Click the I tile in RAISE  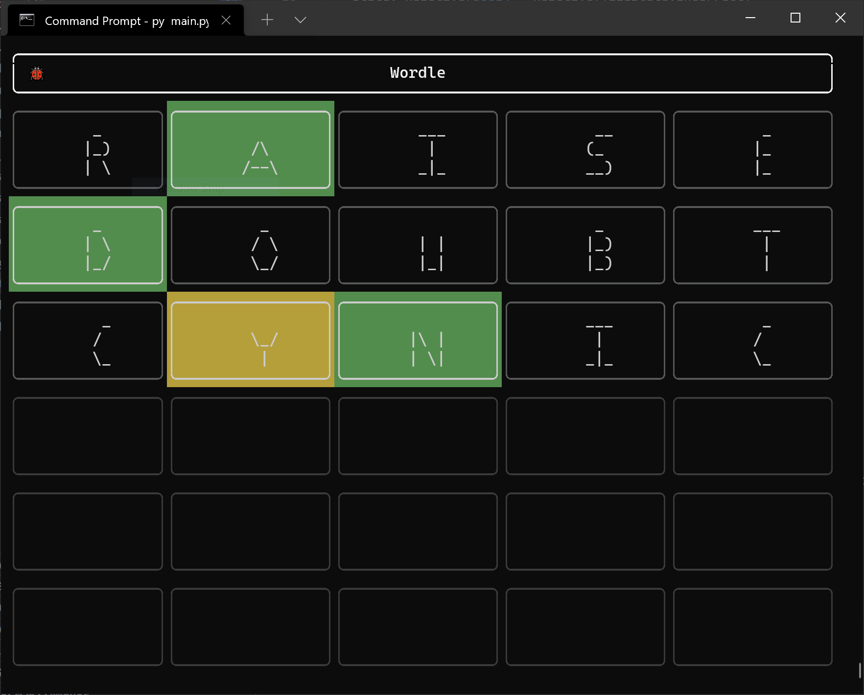(x=418, y=150)
